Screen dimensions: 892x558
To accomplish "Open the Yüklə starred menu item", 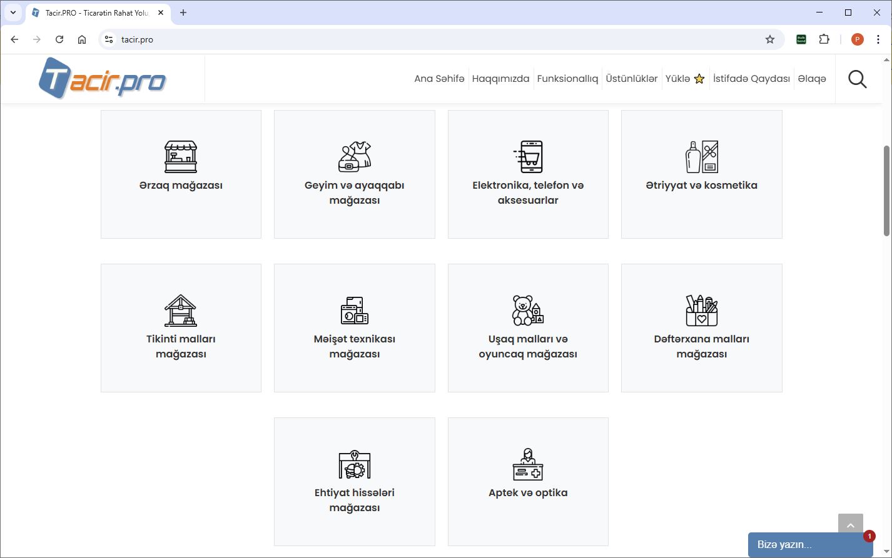I will click(684, 79).
